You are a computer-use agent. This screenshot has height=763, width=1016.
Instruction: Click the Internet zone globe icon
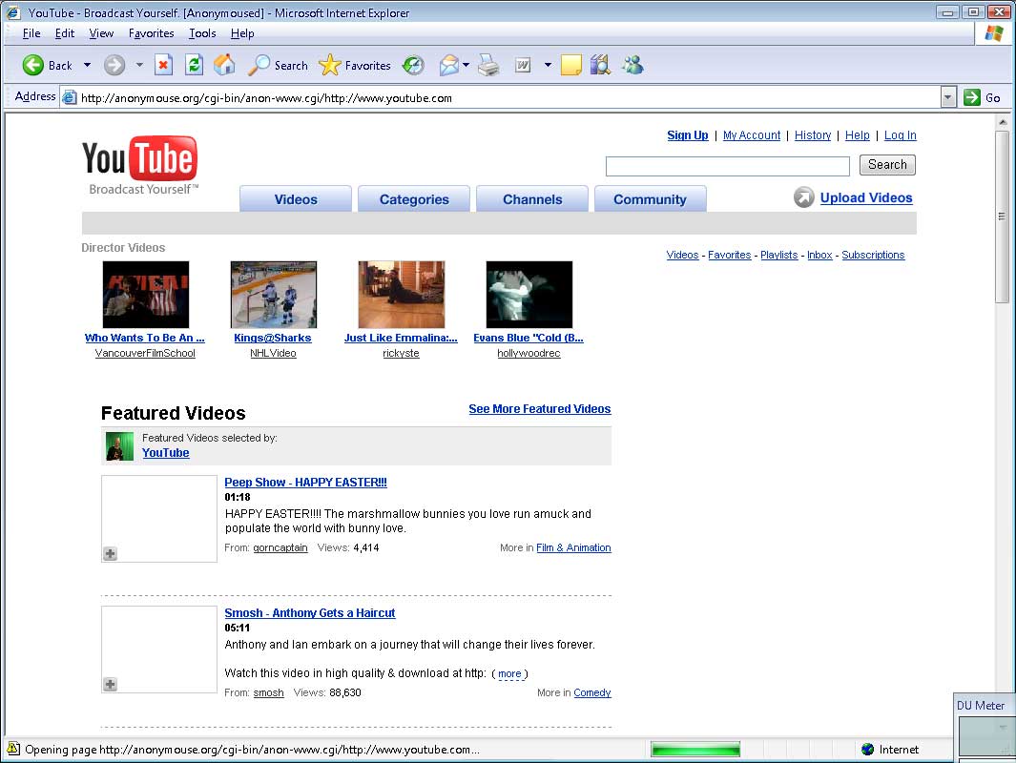[867, 750]
